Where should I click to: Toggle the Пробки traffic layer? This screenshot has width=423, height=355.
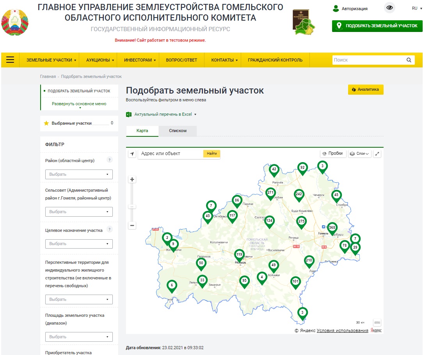coord(333,154)
